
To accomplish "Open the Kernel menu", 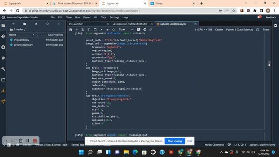I will pos(87,17).
